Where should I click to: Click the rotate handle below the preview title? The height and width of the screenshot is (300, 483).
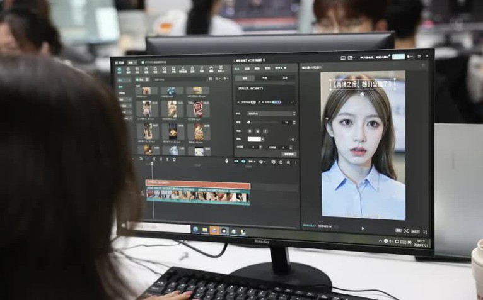(x=362, y=94)
